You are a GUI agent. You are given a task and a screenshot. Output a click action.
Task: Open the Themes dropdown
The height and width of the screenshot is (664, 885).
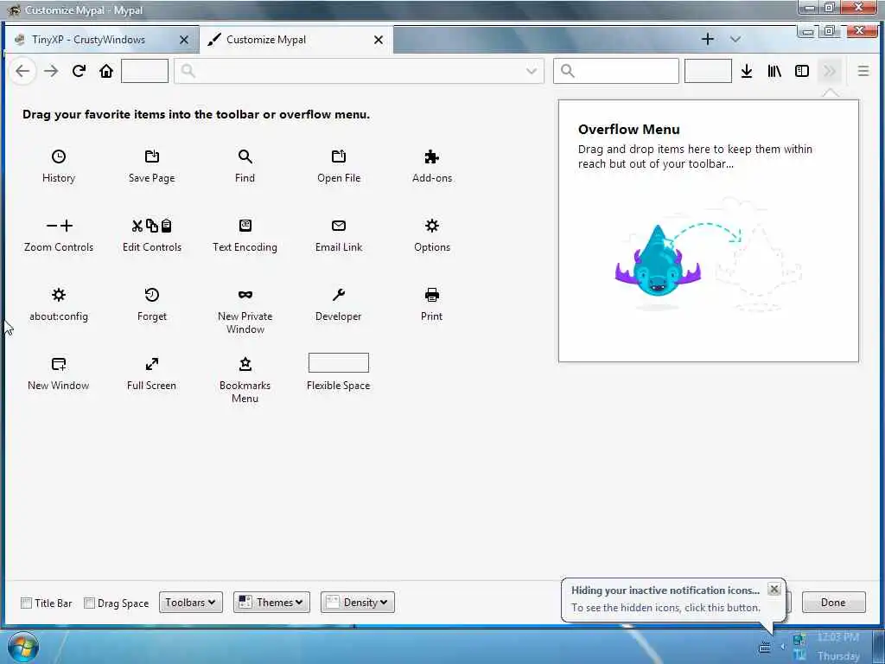pos(271,603)
